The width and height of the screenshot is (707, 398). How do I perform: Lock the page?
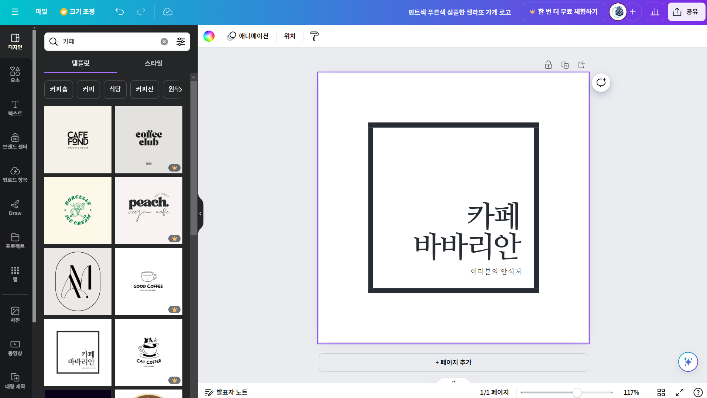[549, 65]
